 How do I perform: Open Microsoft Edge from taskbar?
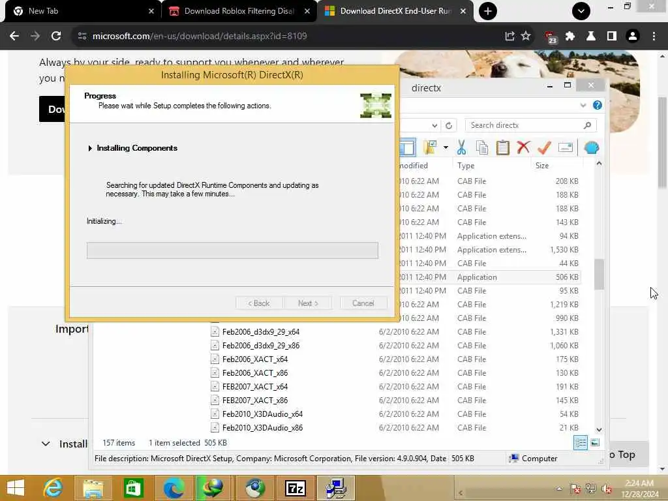[x=174, y=488]
